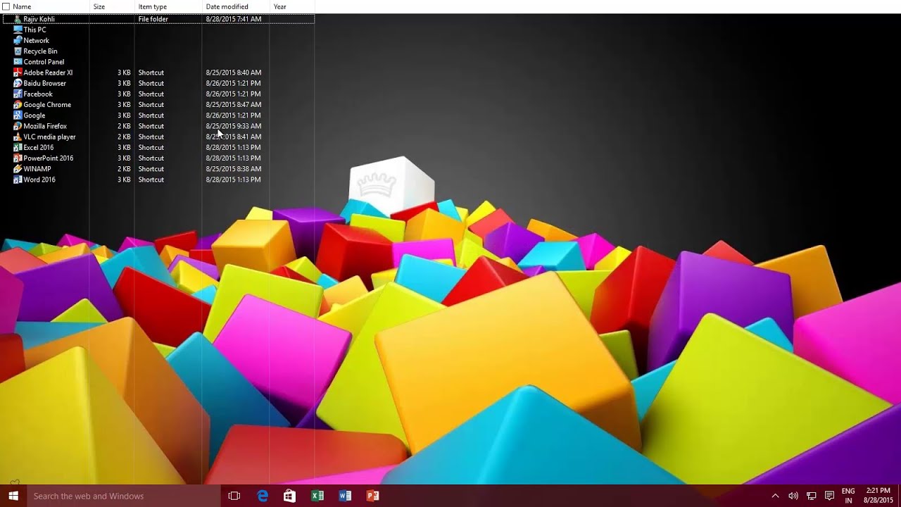
Task: Check the box on the Rajiv Kohli folder
Action: point(6,19)
